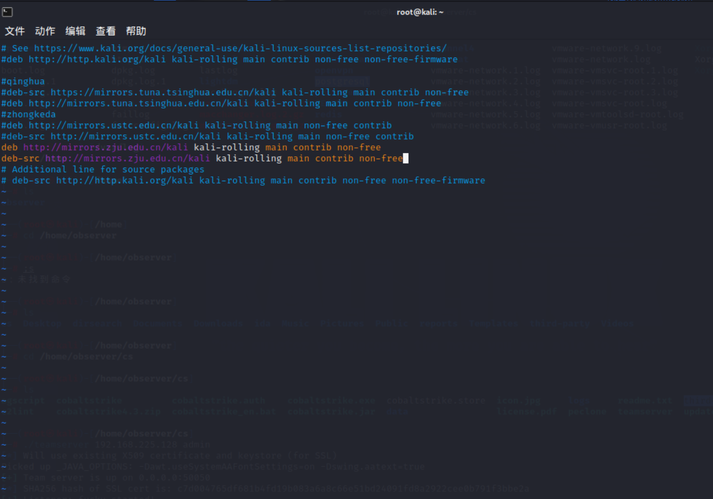Image resolution: width=713 pixels, height=499 pixels.
Task: Click 'kali-rolling' in the deb zju line
Action: pyautogui.click(x=227, y=147)
